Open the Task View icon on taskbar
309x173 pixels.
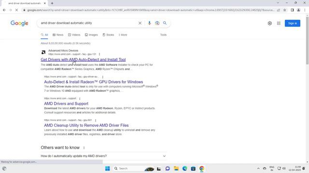pos(159,169)
